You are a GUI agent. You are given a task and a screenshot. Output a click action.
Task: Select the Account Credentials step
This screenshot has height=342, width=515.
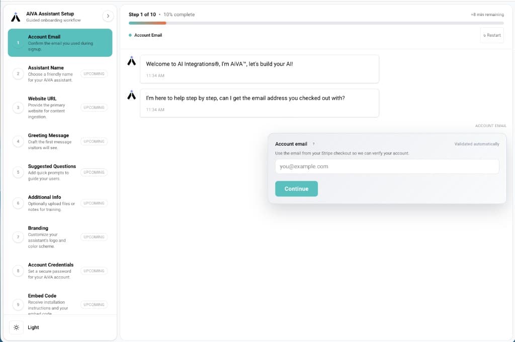[x=60, y=270]
